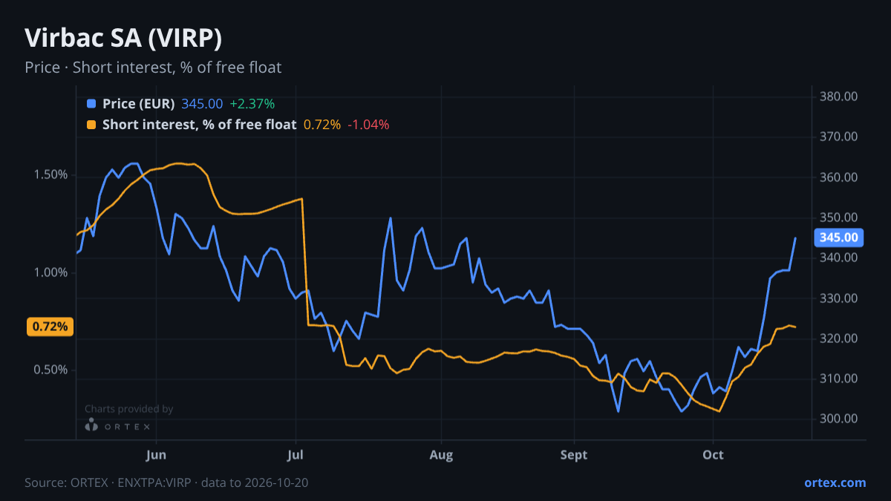Click the blue Price legend color swatch
The width and height of the screenshot is (891, 501).
click(91, 104)
